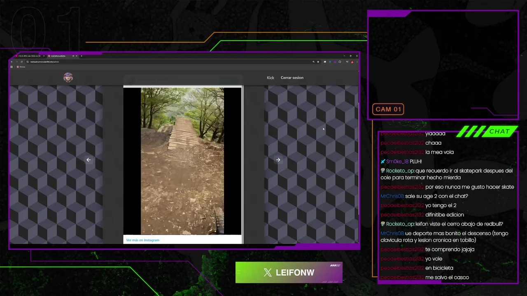Click the LEIFONW X handle banner
527x296 pixels.
(x=289, y=273)
